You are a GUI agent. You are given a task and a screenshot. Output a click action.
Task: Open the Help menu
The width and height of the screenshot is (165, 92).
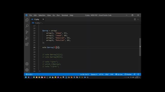[71, 15]
